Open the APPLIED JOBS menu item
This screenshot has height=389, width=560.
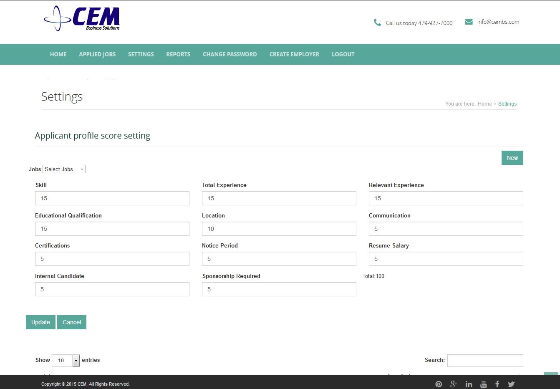pyautogui.click(x=97, y=54)
